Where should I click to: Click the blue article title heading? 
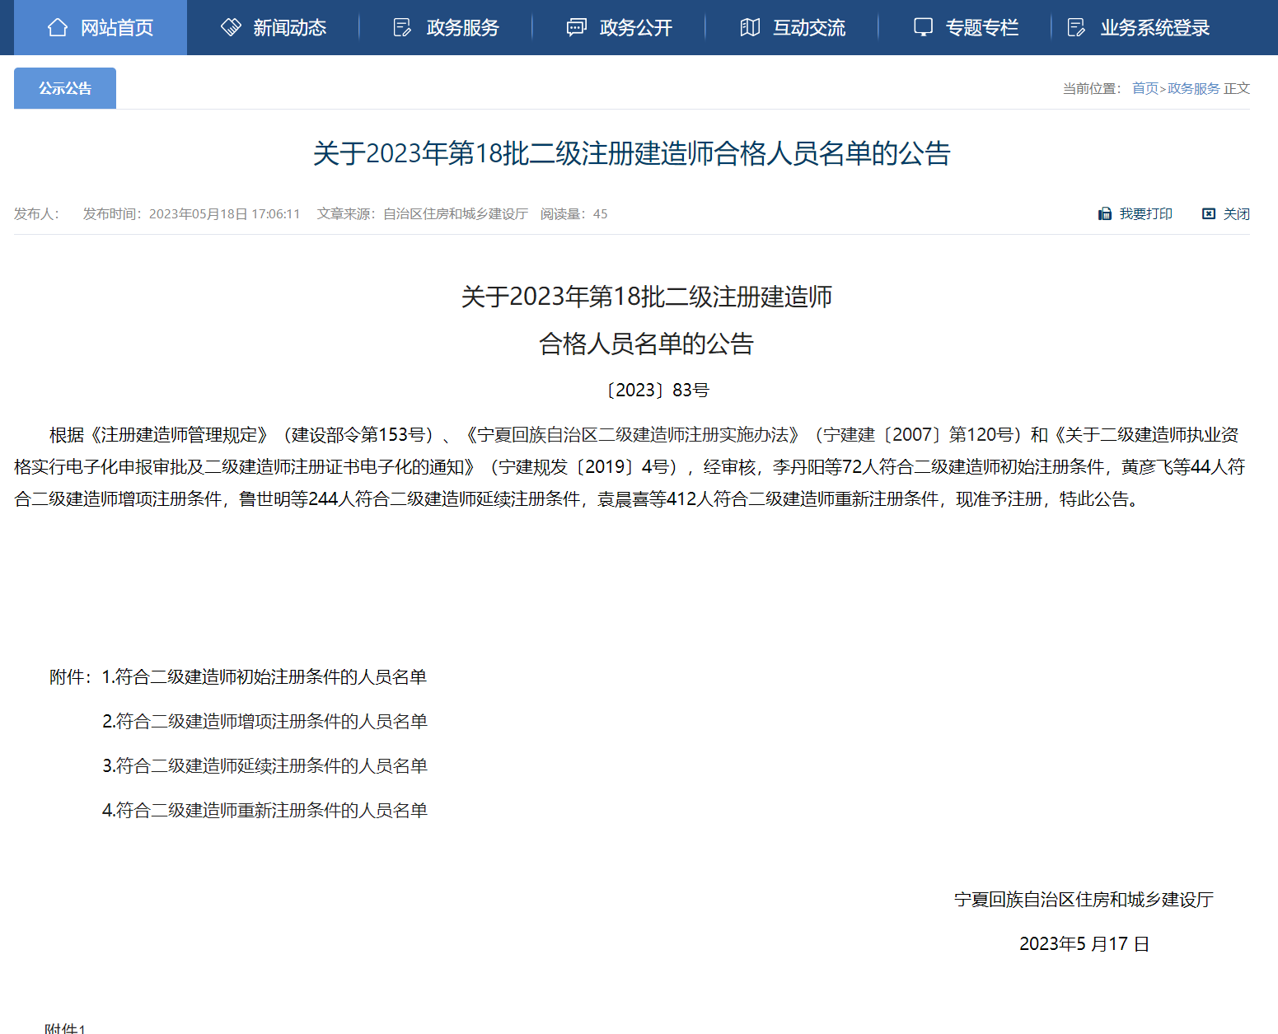pos(632,153)
